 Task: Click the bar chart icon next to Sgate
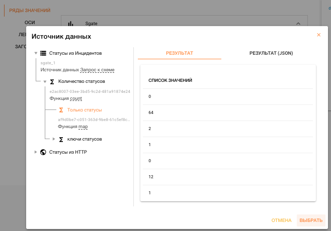click(x=71, y=24)
